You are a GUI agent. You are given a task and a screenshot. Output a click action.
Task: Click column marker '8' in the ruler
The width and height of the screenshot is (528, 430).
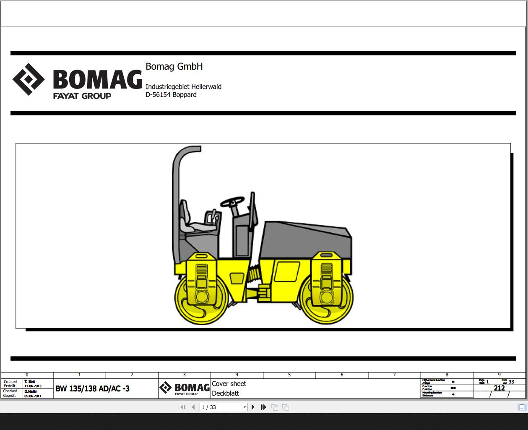click(x=447, y=375)
